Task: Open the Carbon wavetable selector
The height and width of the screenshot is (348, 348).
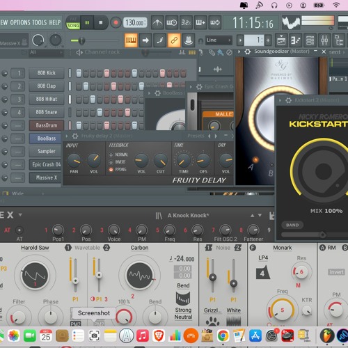Action: point(139,248)
